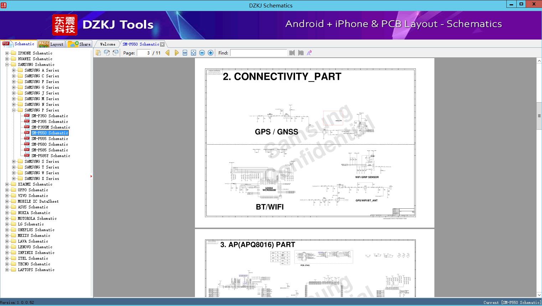Select LENOVO Schematic folder

point(35,247)
